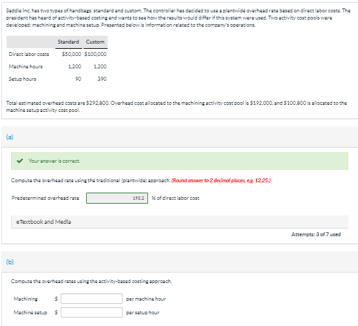Click the "per machine hour" label

tap(146, 299)
